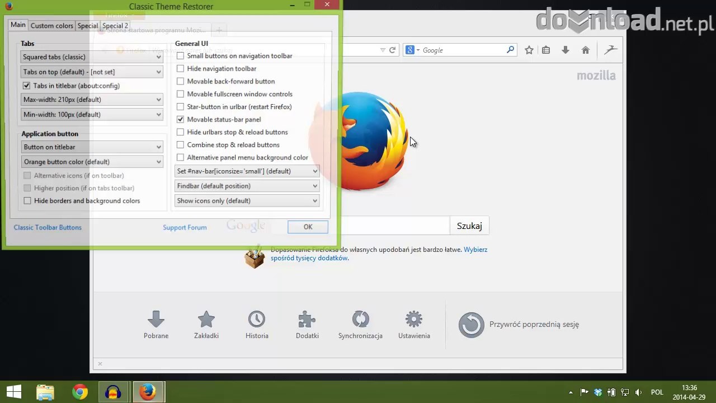Click the POL language indicator in taskbar
The image size is (716, 403).
point(657,392)
